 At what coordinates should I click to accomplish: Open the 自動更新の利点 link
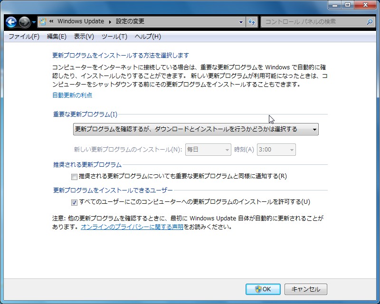point(72,95)
